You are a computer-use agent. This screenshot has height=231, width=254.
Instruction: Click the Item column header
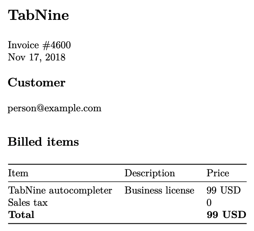pos(18,173)
